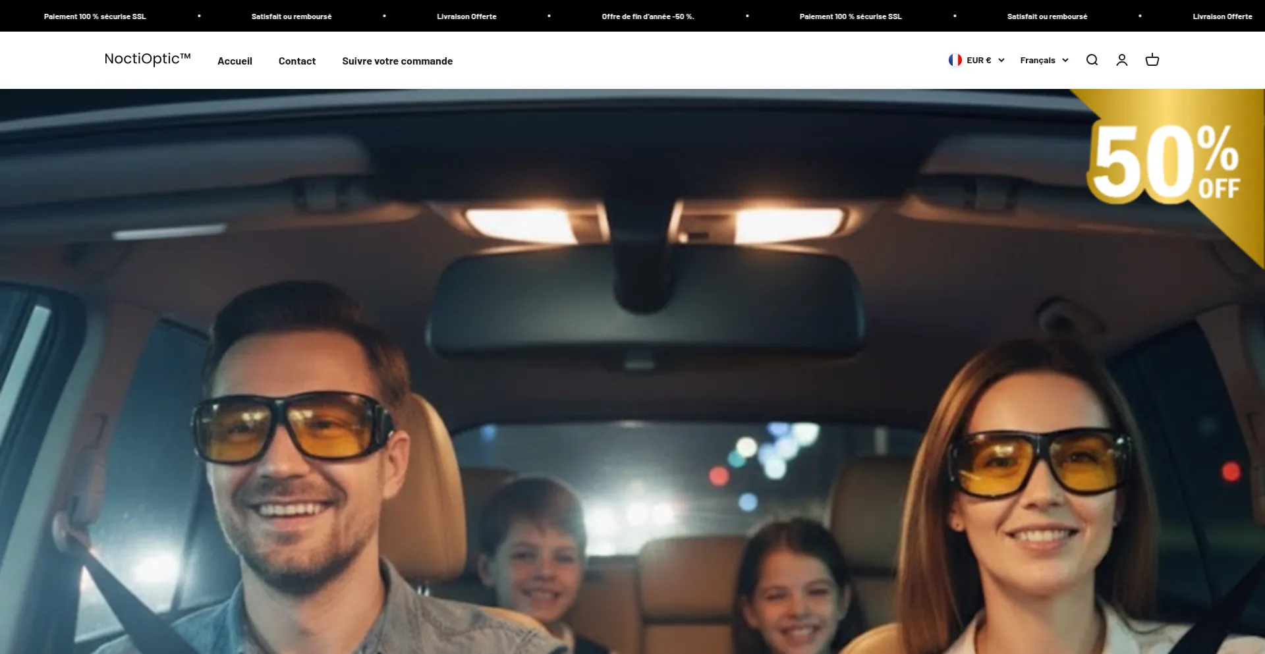
Task: Open the account person icon
Action: pyautogui.click(x=1121, y=60)
